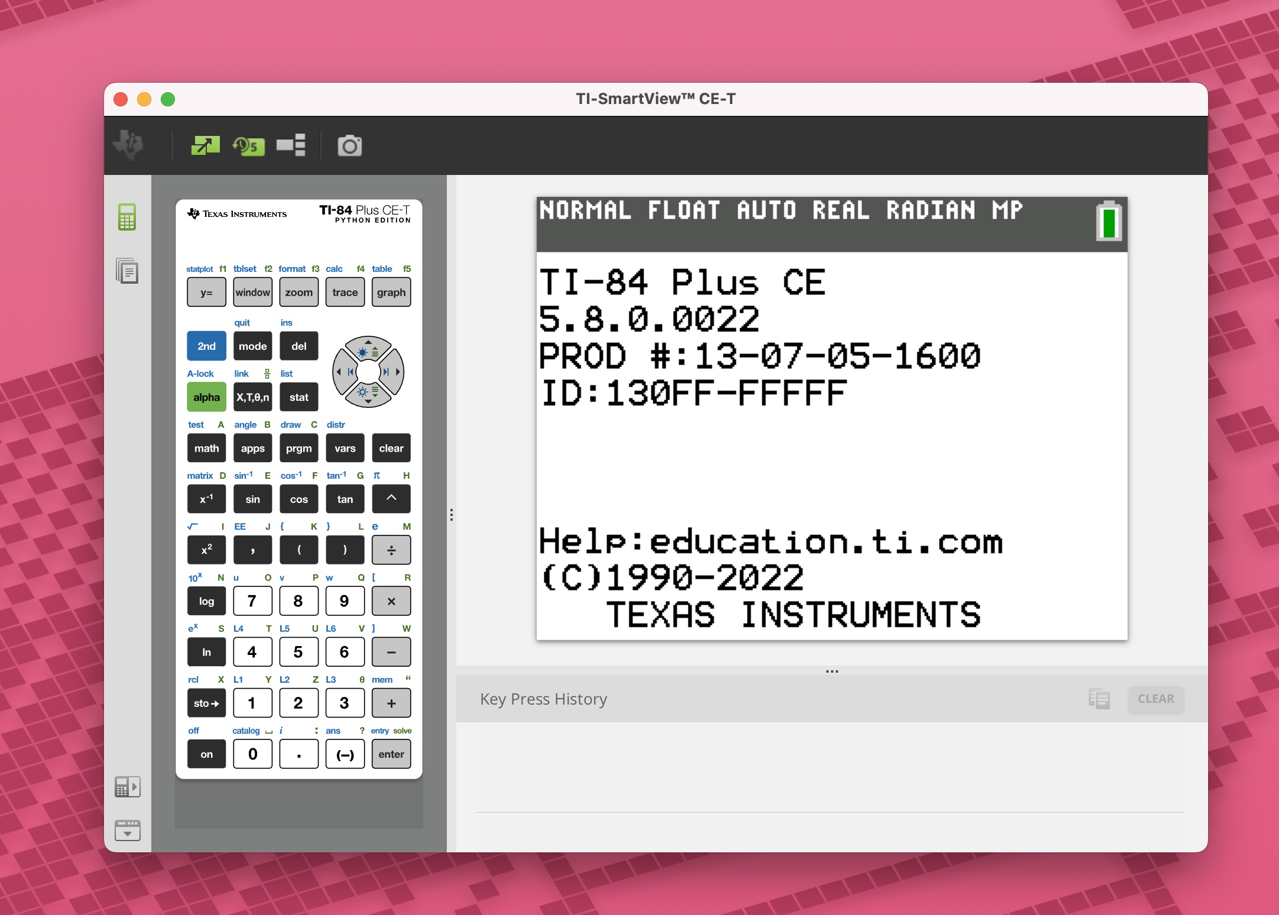Click the y= key
Image resolution: width=1279 pixels, height=915 pixels.
click(x=206, y=292)
